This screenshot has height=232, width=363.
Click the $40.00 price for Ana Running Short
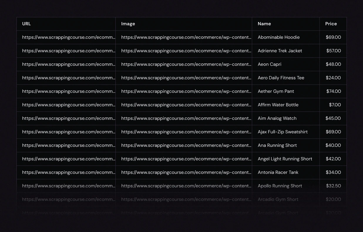pyautogui.click(x=333, y=145)
